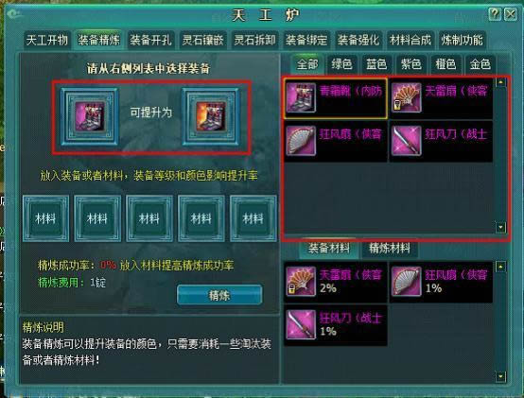Click the last 材料 material slot
The width and height of the screenshot is (524, 398).
coord(253,218)
